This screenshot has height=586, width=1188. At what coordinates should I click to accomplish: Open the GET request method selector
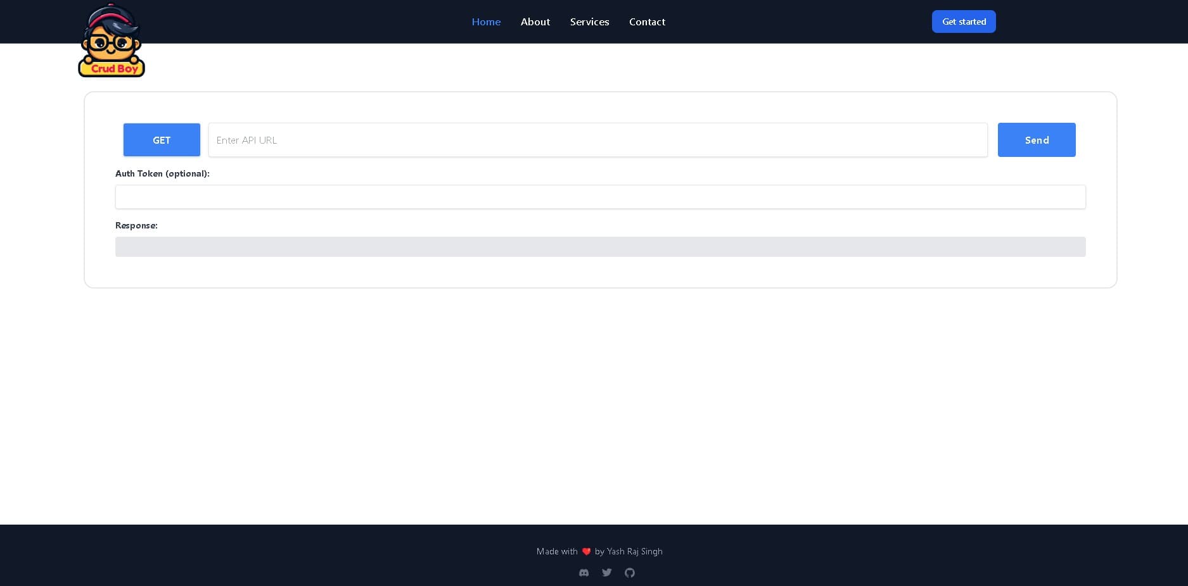click(x=162, y=140)
